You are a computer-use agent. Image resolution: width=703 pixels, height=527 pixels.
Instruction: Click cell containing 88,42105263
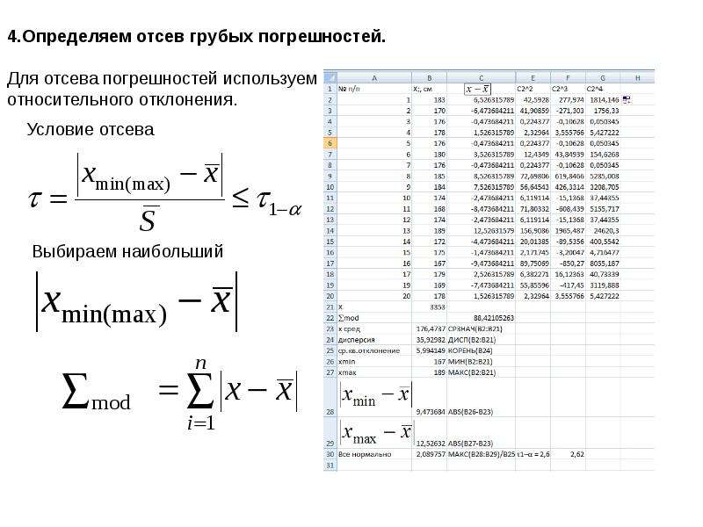pos(481,318)
